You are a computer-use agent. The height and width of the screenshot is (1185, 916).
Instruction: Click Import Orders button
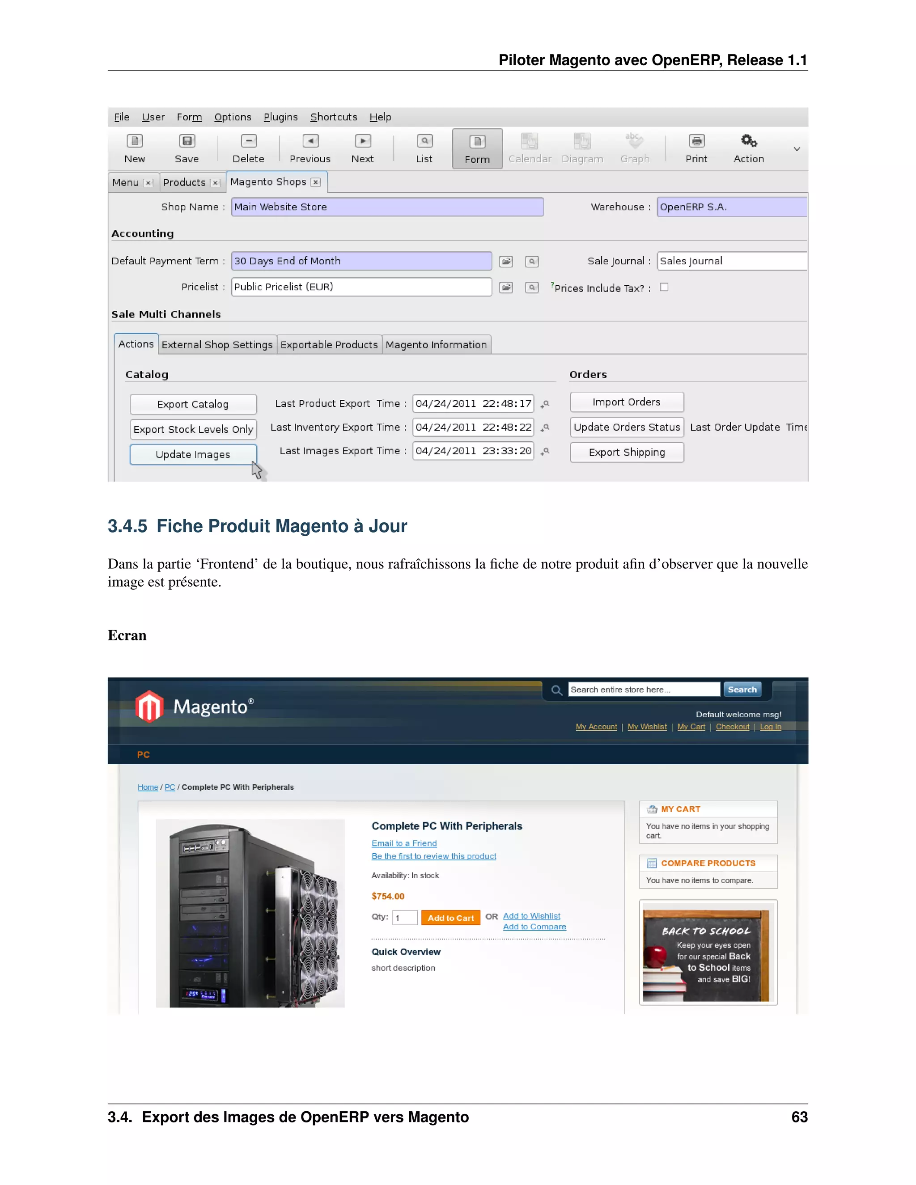627,402
